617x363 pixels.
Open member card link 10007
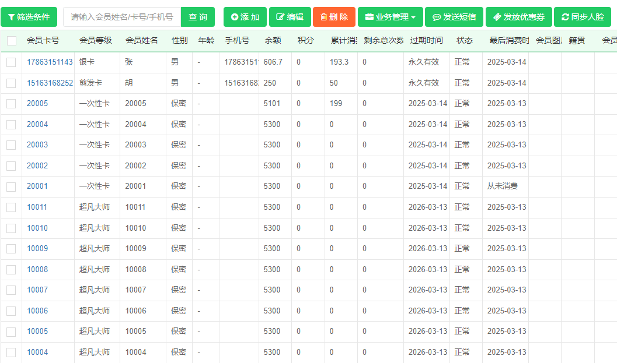pyautogui.click(x=37, y=290)
